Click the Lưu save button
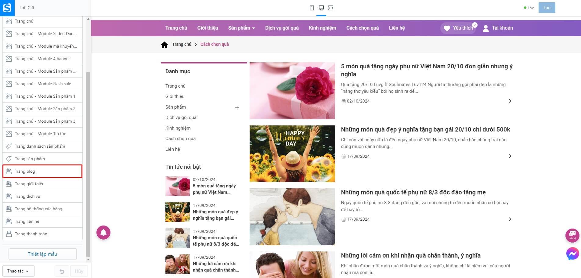The height and width of the screenshot is (278, 581). 547,8
